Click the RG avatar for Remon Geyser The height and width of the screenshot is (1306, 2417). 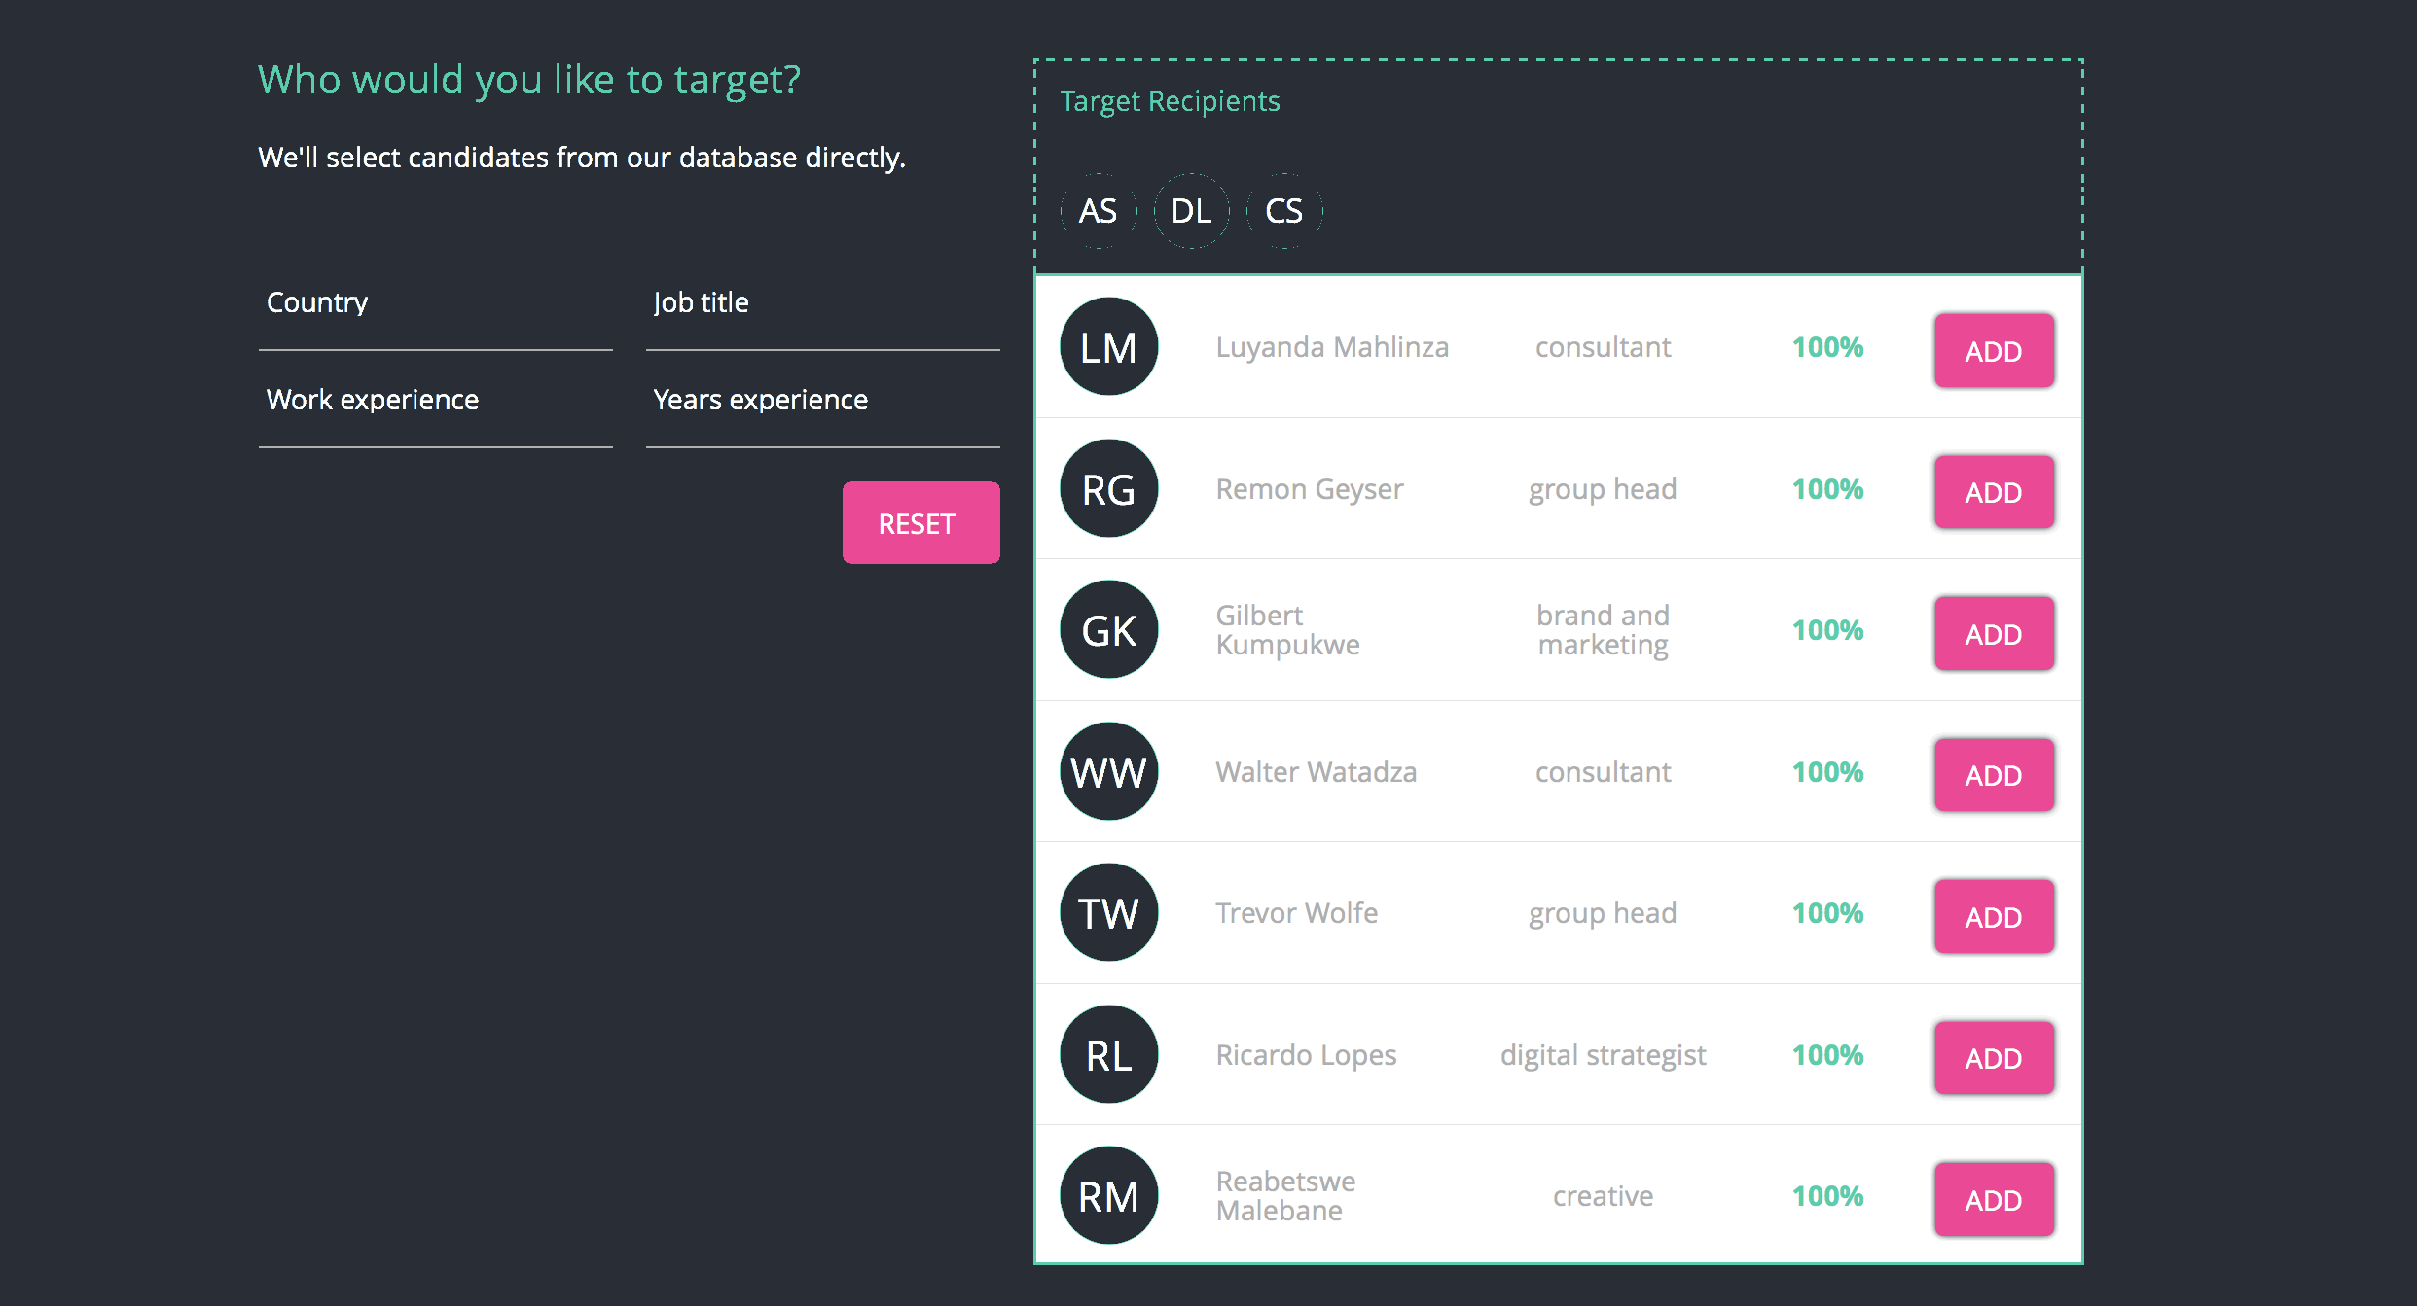point(1108,489)
